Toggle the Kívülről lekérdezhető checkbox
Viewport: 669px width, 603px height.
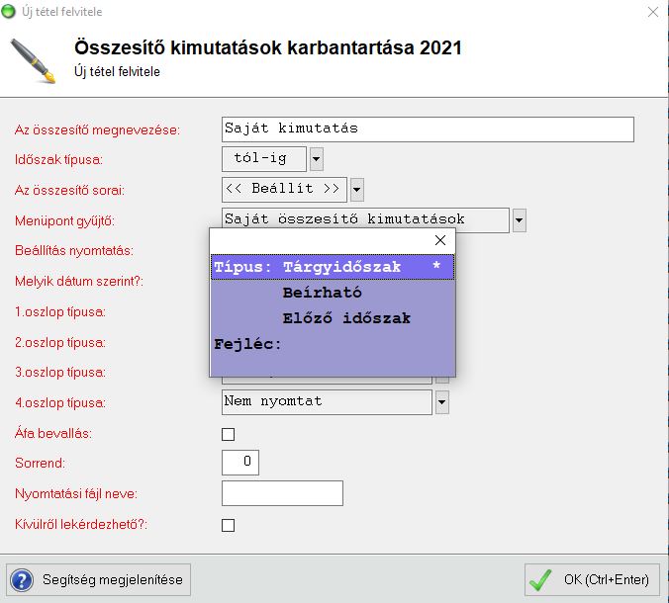point(229,525)
